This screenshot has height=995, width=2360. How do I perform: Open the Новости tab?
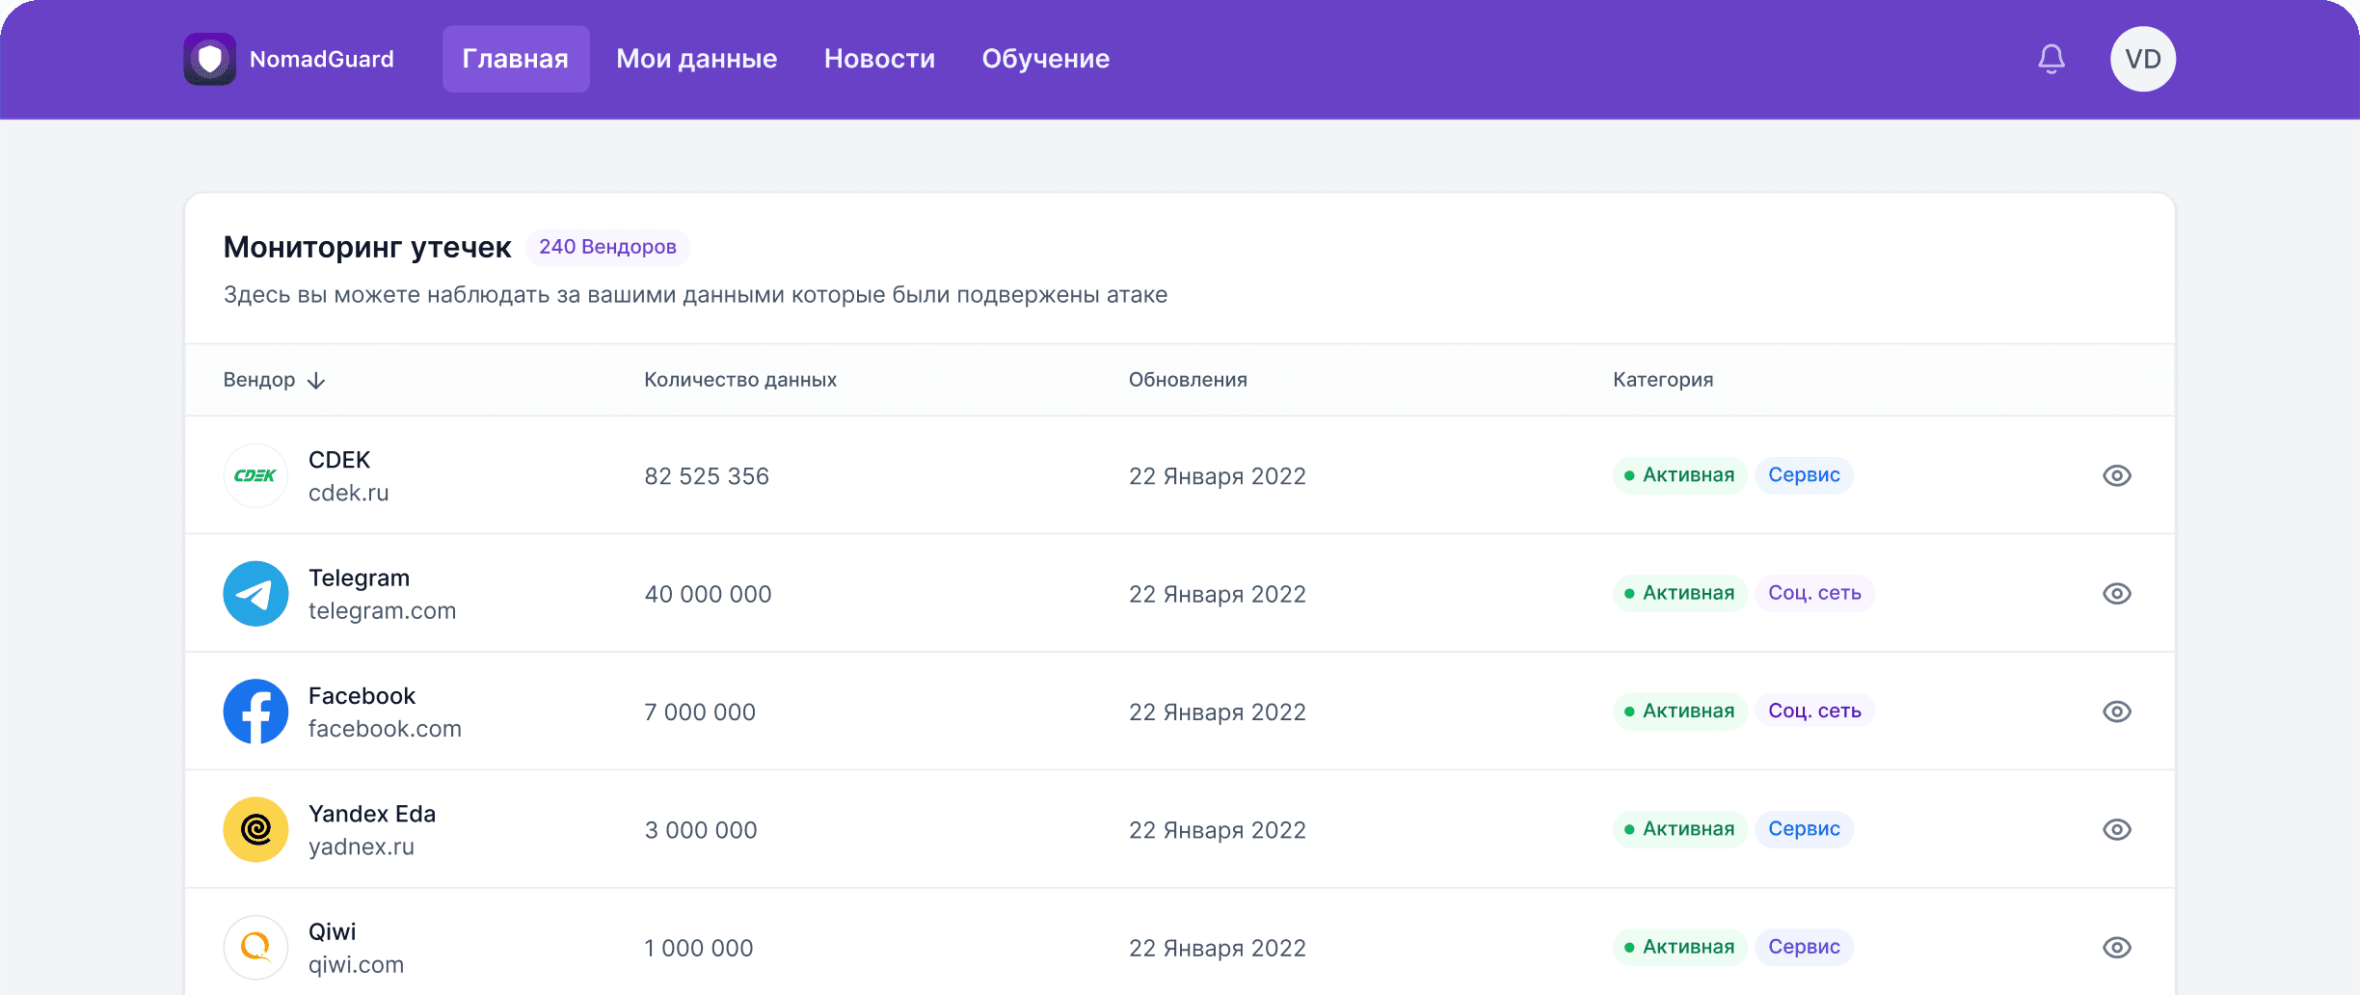[x=879, y=59]
